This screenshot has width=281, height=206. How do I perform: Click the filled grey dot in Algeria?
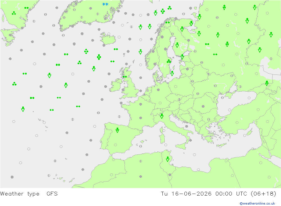(141, 176)
